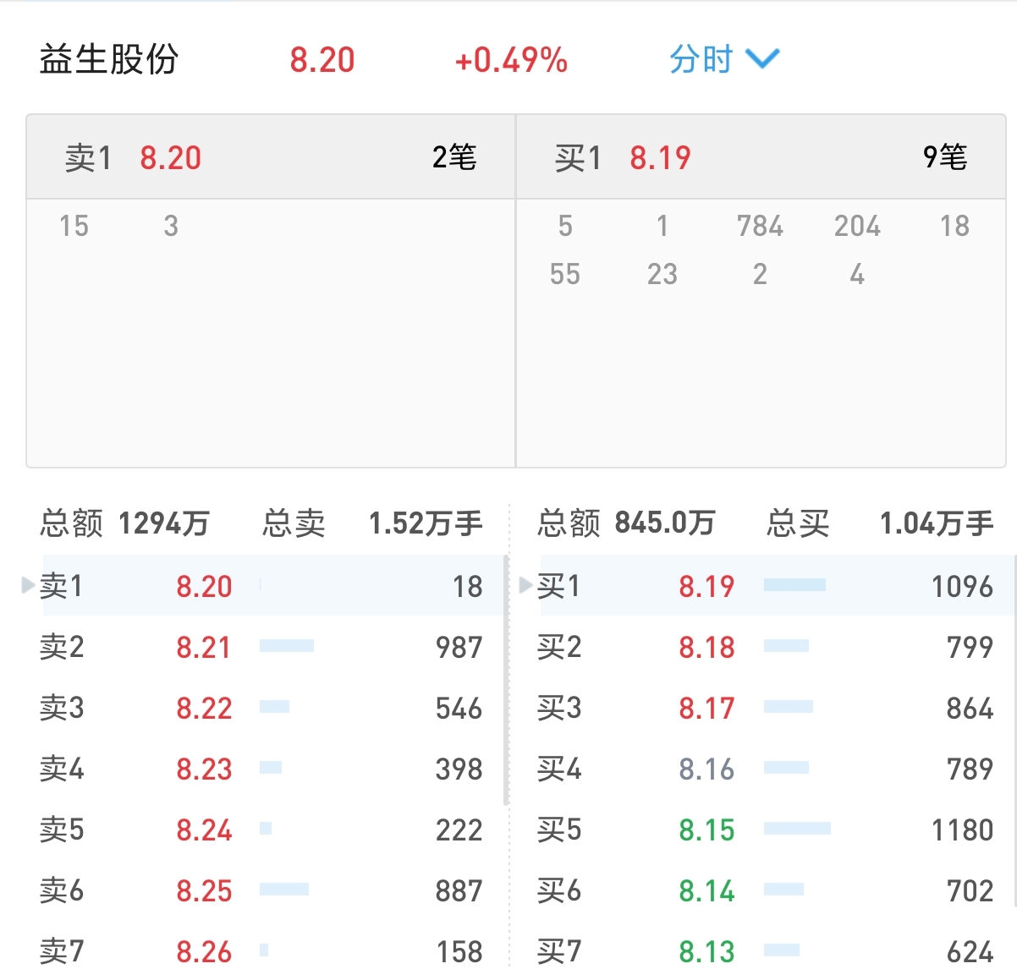
Task: Click the 9笔 count on buy side
Action: pyautogui.click(x=945, y=157)
